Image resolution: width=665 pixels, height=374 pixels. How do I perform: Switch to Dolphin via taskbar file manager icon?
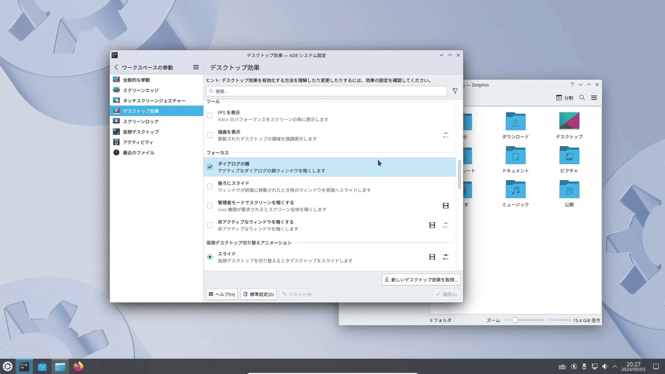(x=60, y=366)
